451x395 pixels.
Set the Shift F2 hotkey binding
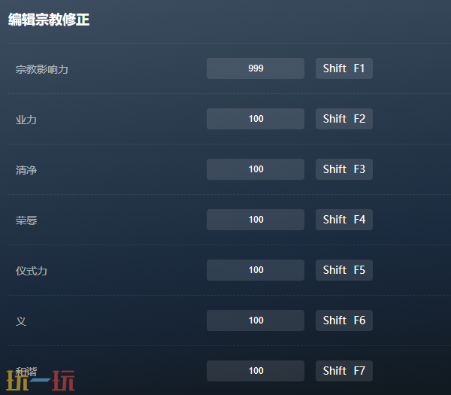(344, 119)
